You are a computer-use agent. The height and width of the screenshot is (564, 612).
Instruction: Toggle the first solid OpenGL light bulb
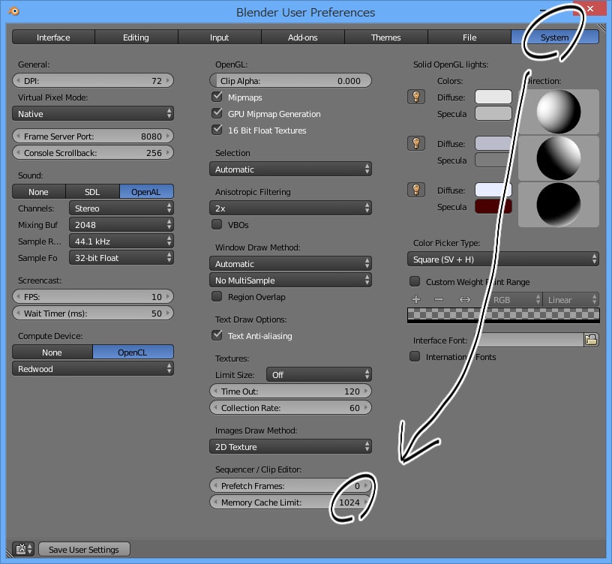tap(416, 97)
